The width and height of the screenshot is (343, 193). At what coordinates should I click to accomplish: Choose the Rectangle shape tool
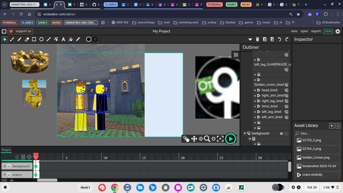34,39
